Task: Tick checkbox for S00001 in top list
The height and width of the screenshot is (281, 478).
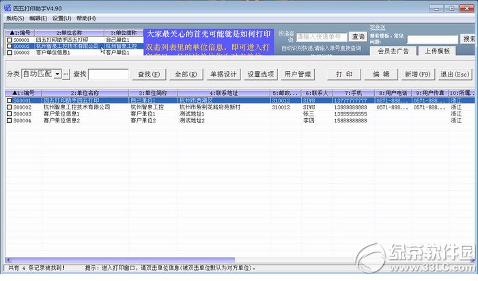Action: tap(10, 40)
